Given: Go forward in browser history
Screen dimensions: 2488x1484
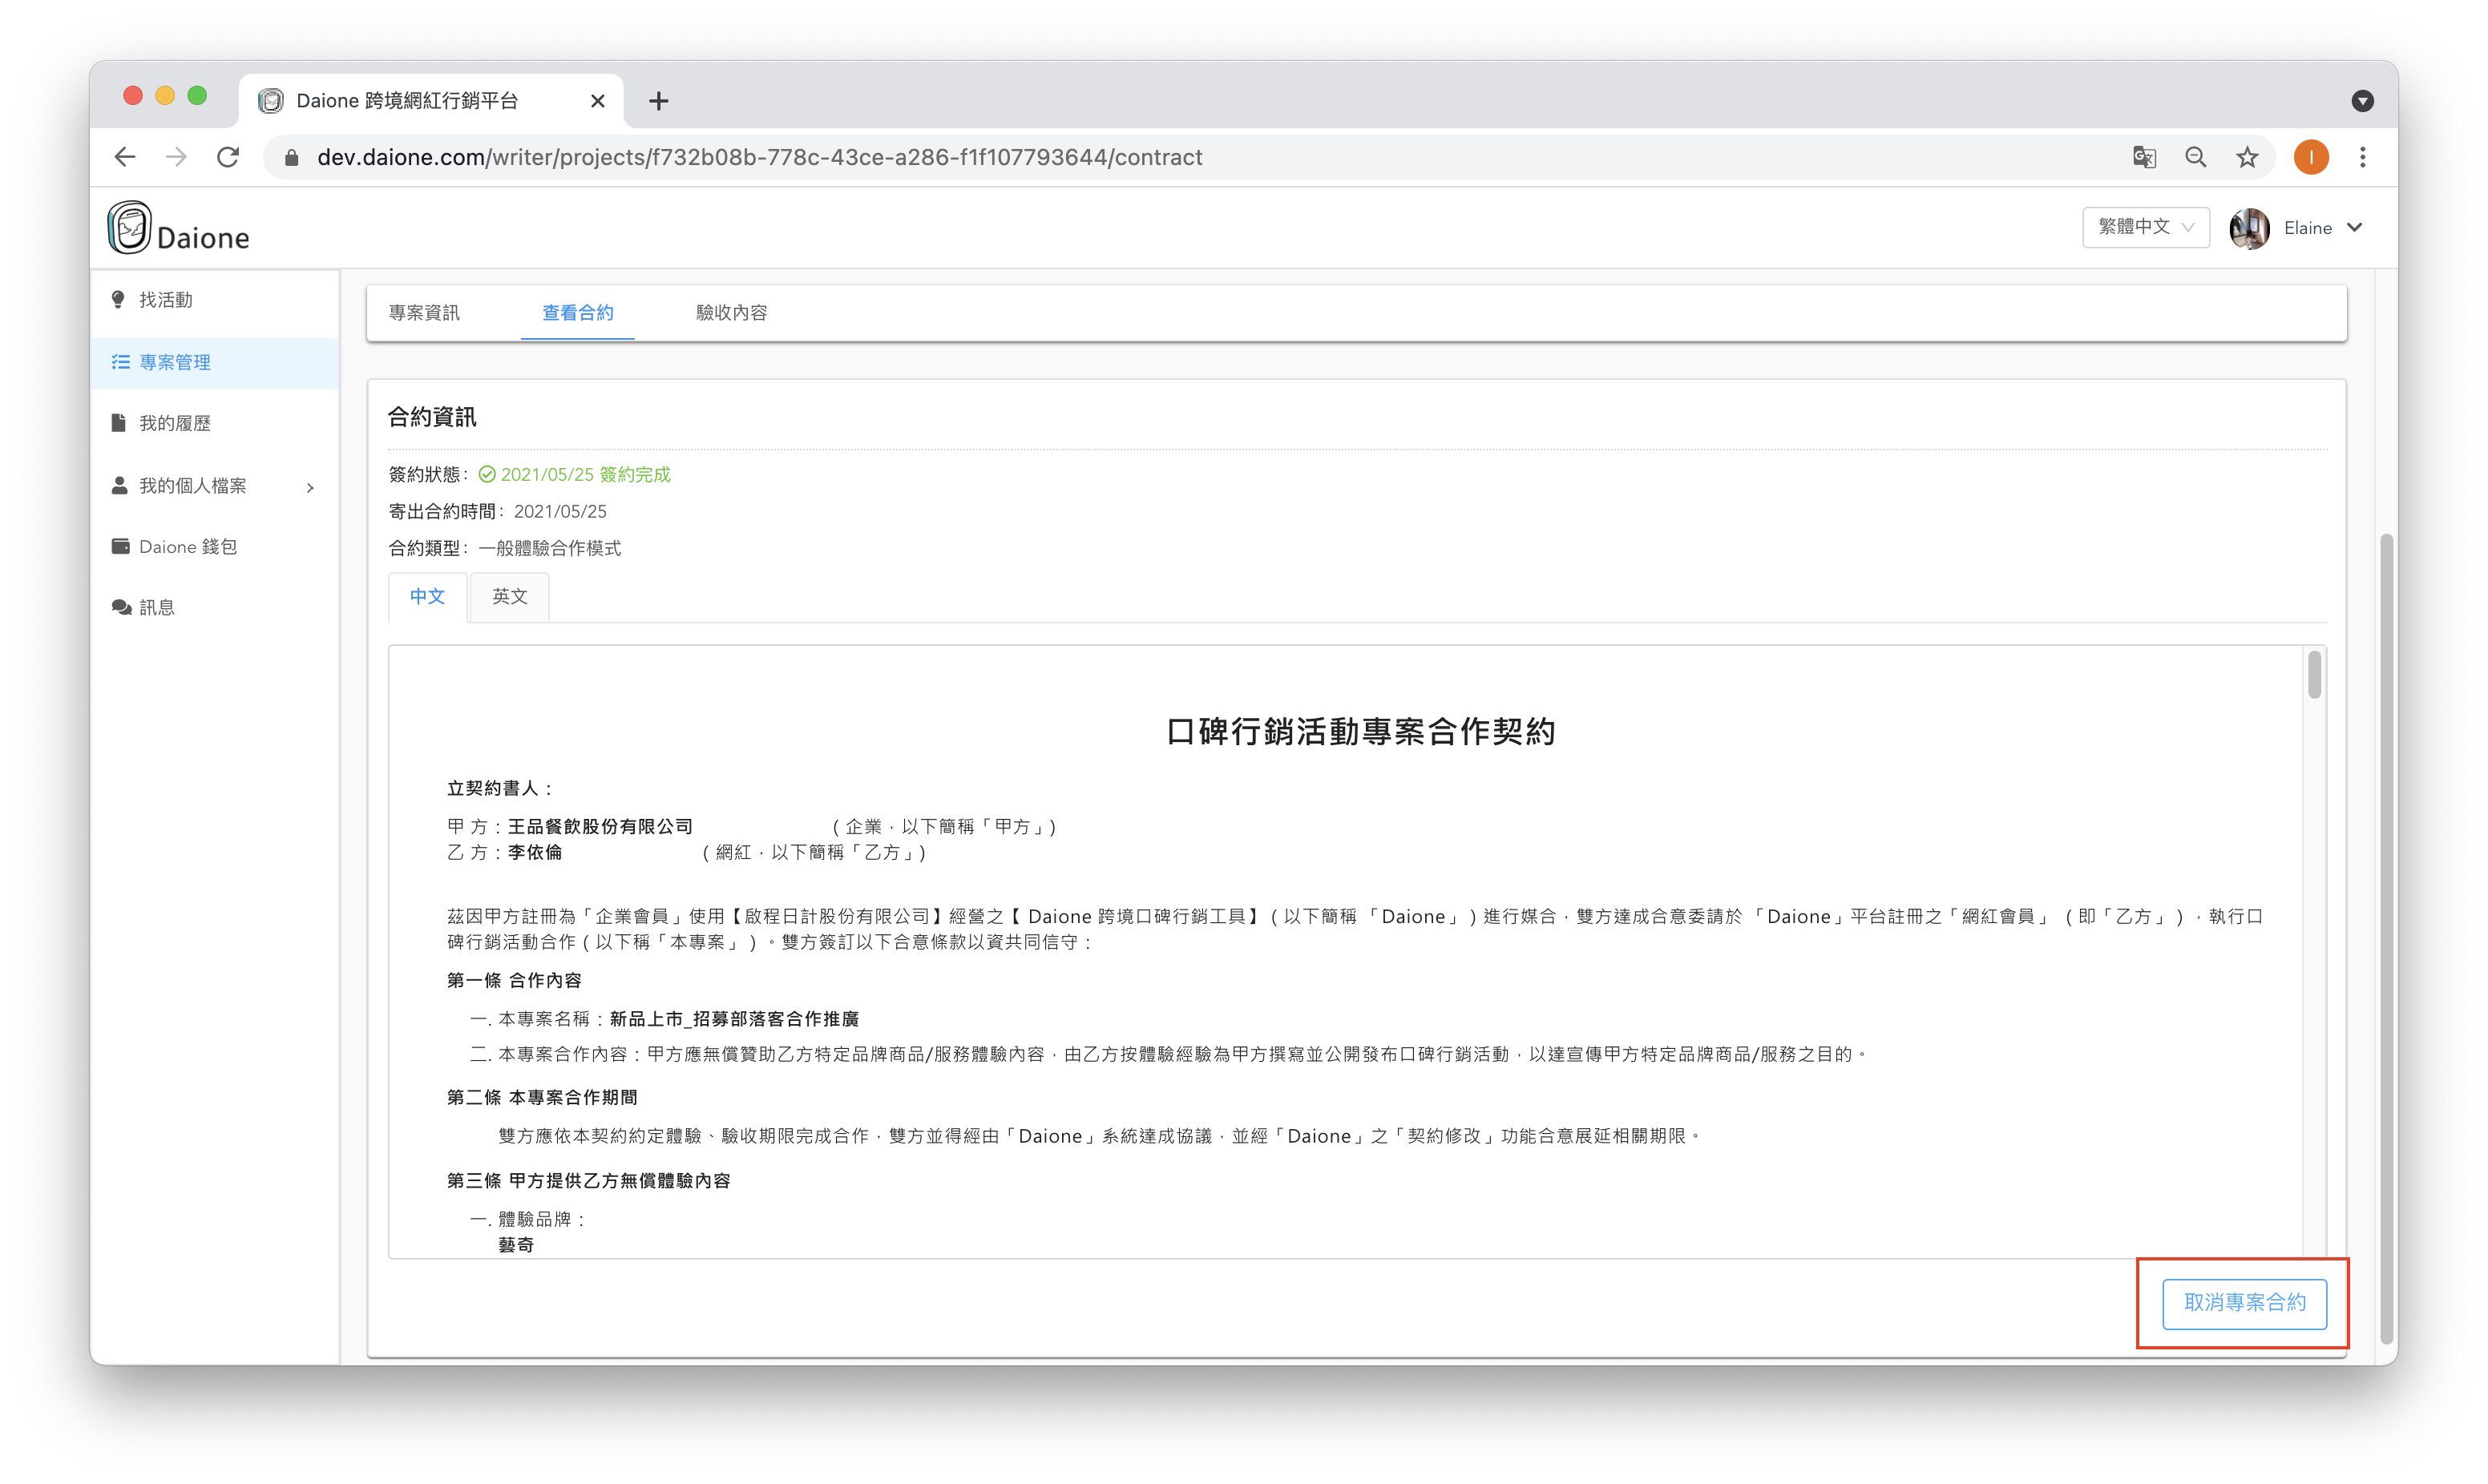Looking at the screenshot, I should pos(177,157).
